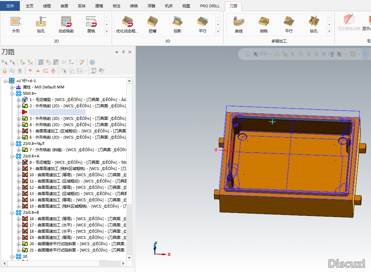Select the 挖槽 pocket toolpath
371x272 pixels.
click(152, 25)
